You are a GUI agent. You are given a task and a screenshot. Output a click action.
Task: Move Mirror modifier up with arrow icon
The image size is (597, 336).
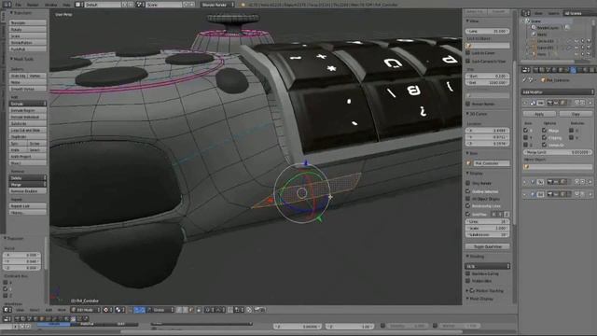576,103
